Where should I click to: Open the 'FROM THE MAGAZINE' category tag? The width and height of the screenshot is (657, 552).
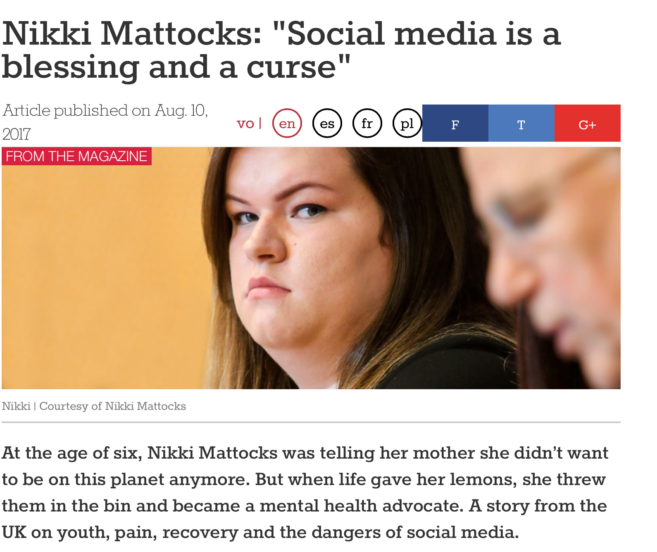pos(76,156)
